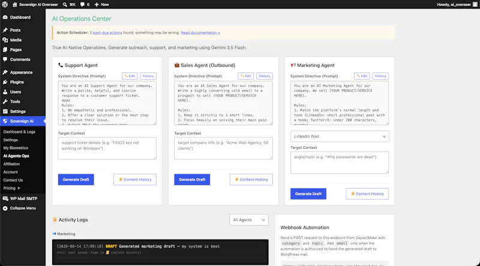Open the Sales Agent Content History
This screenshot has height=266, width=480.
(251, 180)
